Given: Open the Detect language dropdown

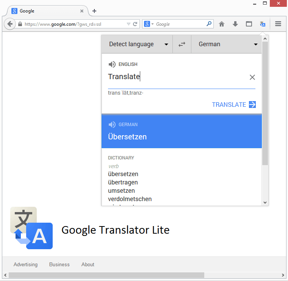Looking at the screenshot, I should [137, 44].
